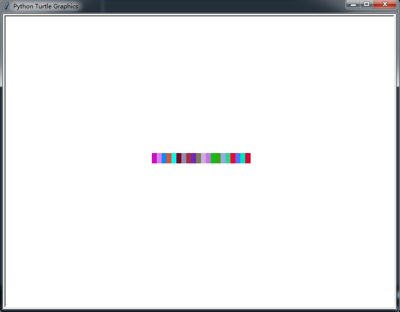Maximize the Python Turtle Graphics window
The height and width of the screenshot is (312, 400).
(367, 4)
